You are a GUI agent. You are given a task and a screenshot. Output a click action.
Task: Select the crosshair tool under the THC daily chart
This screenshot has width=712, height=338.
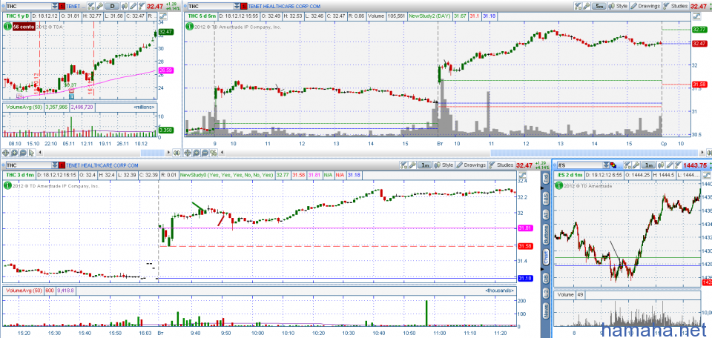coord(5,153)
